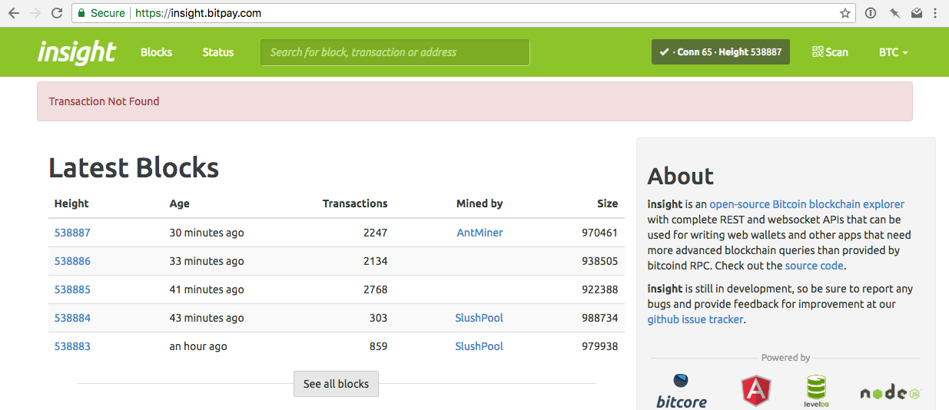The width and height of the screenshot is (949, 410).
Task: Click the Powered by label
Action: [x=785, y=358]
